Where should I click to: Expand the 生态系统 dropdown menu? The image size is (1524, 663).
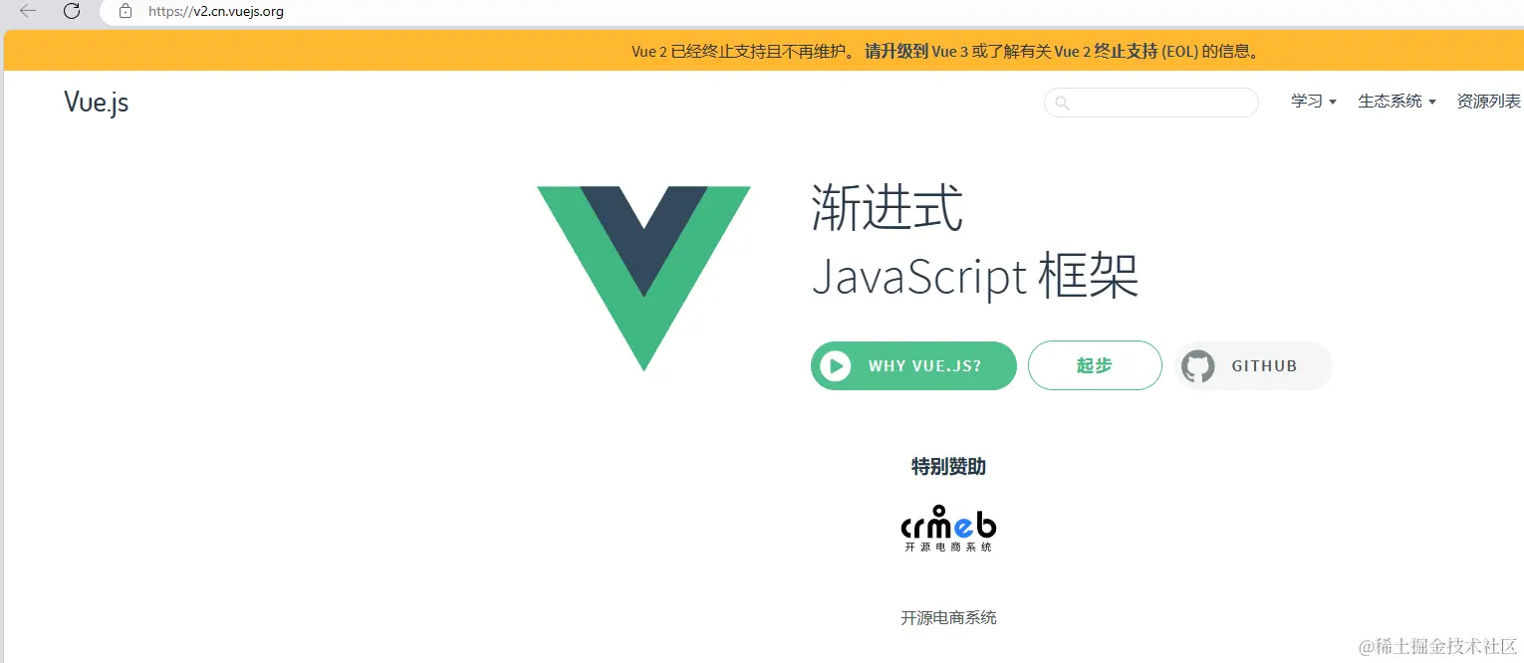click(1397, 102)
